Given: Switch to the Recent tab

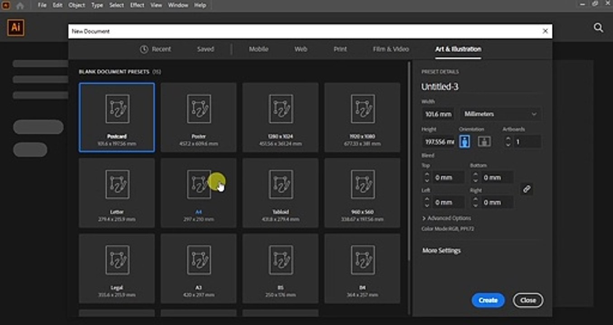Looking at the screenshot, I should click(x=156, y=49).
